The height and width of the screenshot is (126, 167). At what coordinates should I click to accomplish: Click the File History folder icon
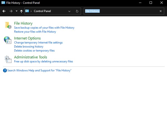pyautogui.click(x=8, y=25)
